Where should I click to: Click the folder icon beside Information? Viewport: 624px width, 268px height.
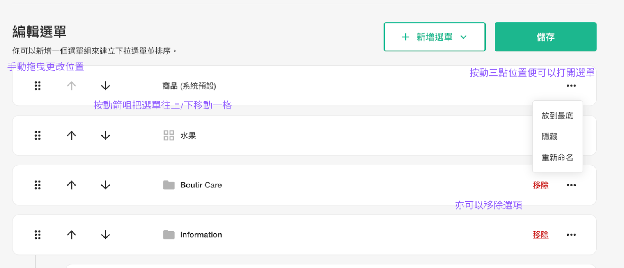tap(169, 235)
